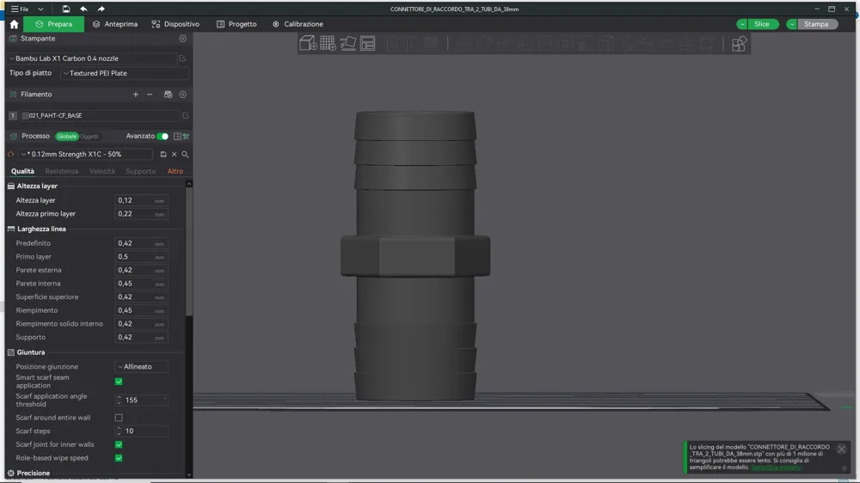Image resolution: width=860 pixels, height=483 pixels.
Task: Click the compare presets icon next to Avanzato
Action: click(x=186, y=136)
